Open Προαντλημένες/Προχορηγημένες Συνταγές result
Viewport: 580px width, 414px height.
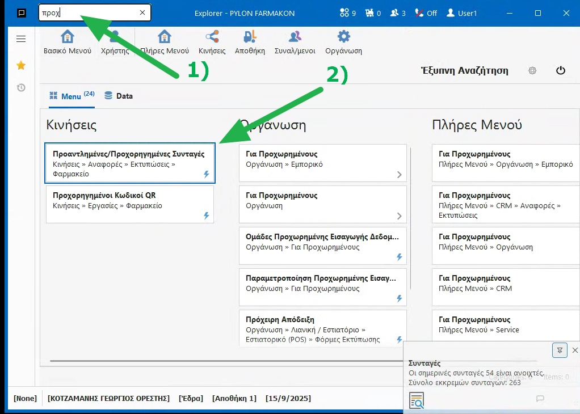click(x=129, y=163)
